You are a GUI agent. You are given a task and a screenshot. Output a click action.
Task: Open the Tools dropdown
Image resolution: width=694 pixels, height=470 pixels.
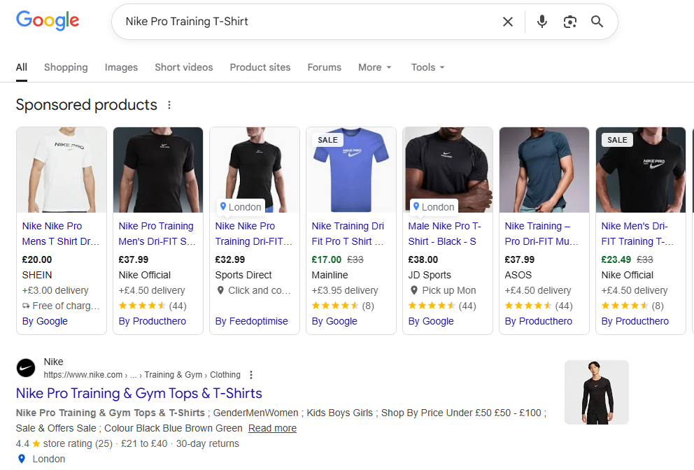[x=427, y=68]
